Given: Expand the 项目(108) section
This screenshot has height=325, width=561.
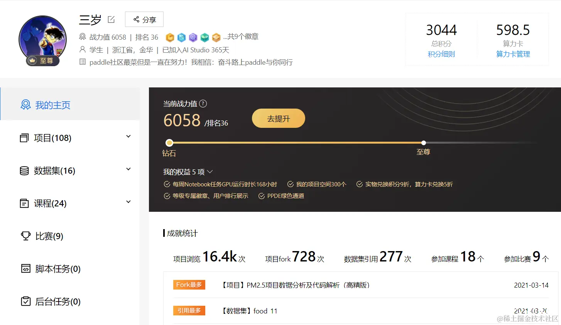Looking at the screenshot, I should coord(128,137).
